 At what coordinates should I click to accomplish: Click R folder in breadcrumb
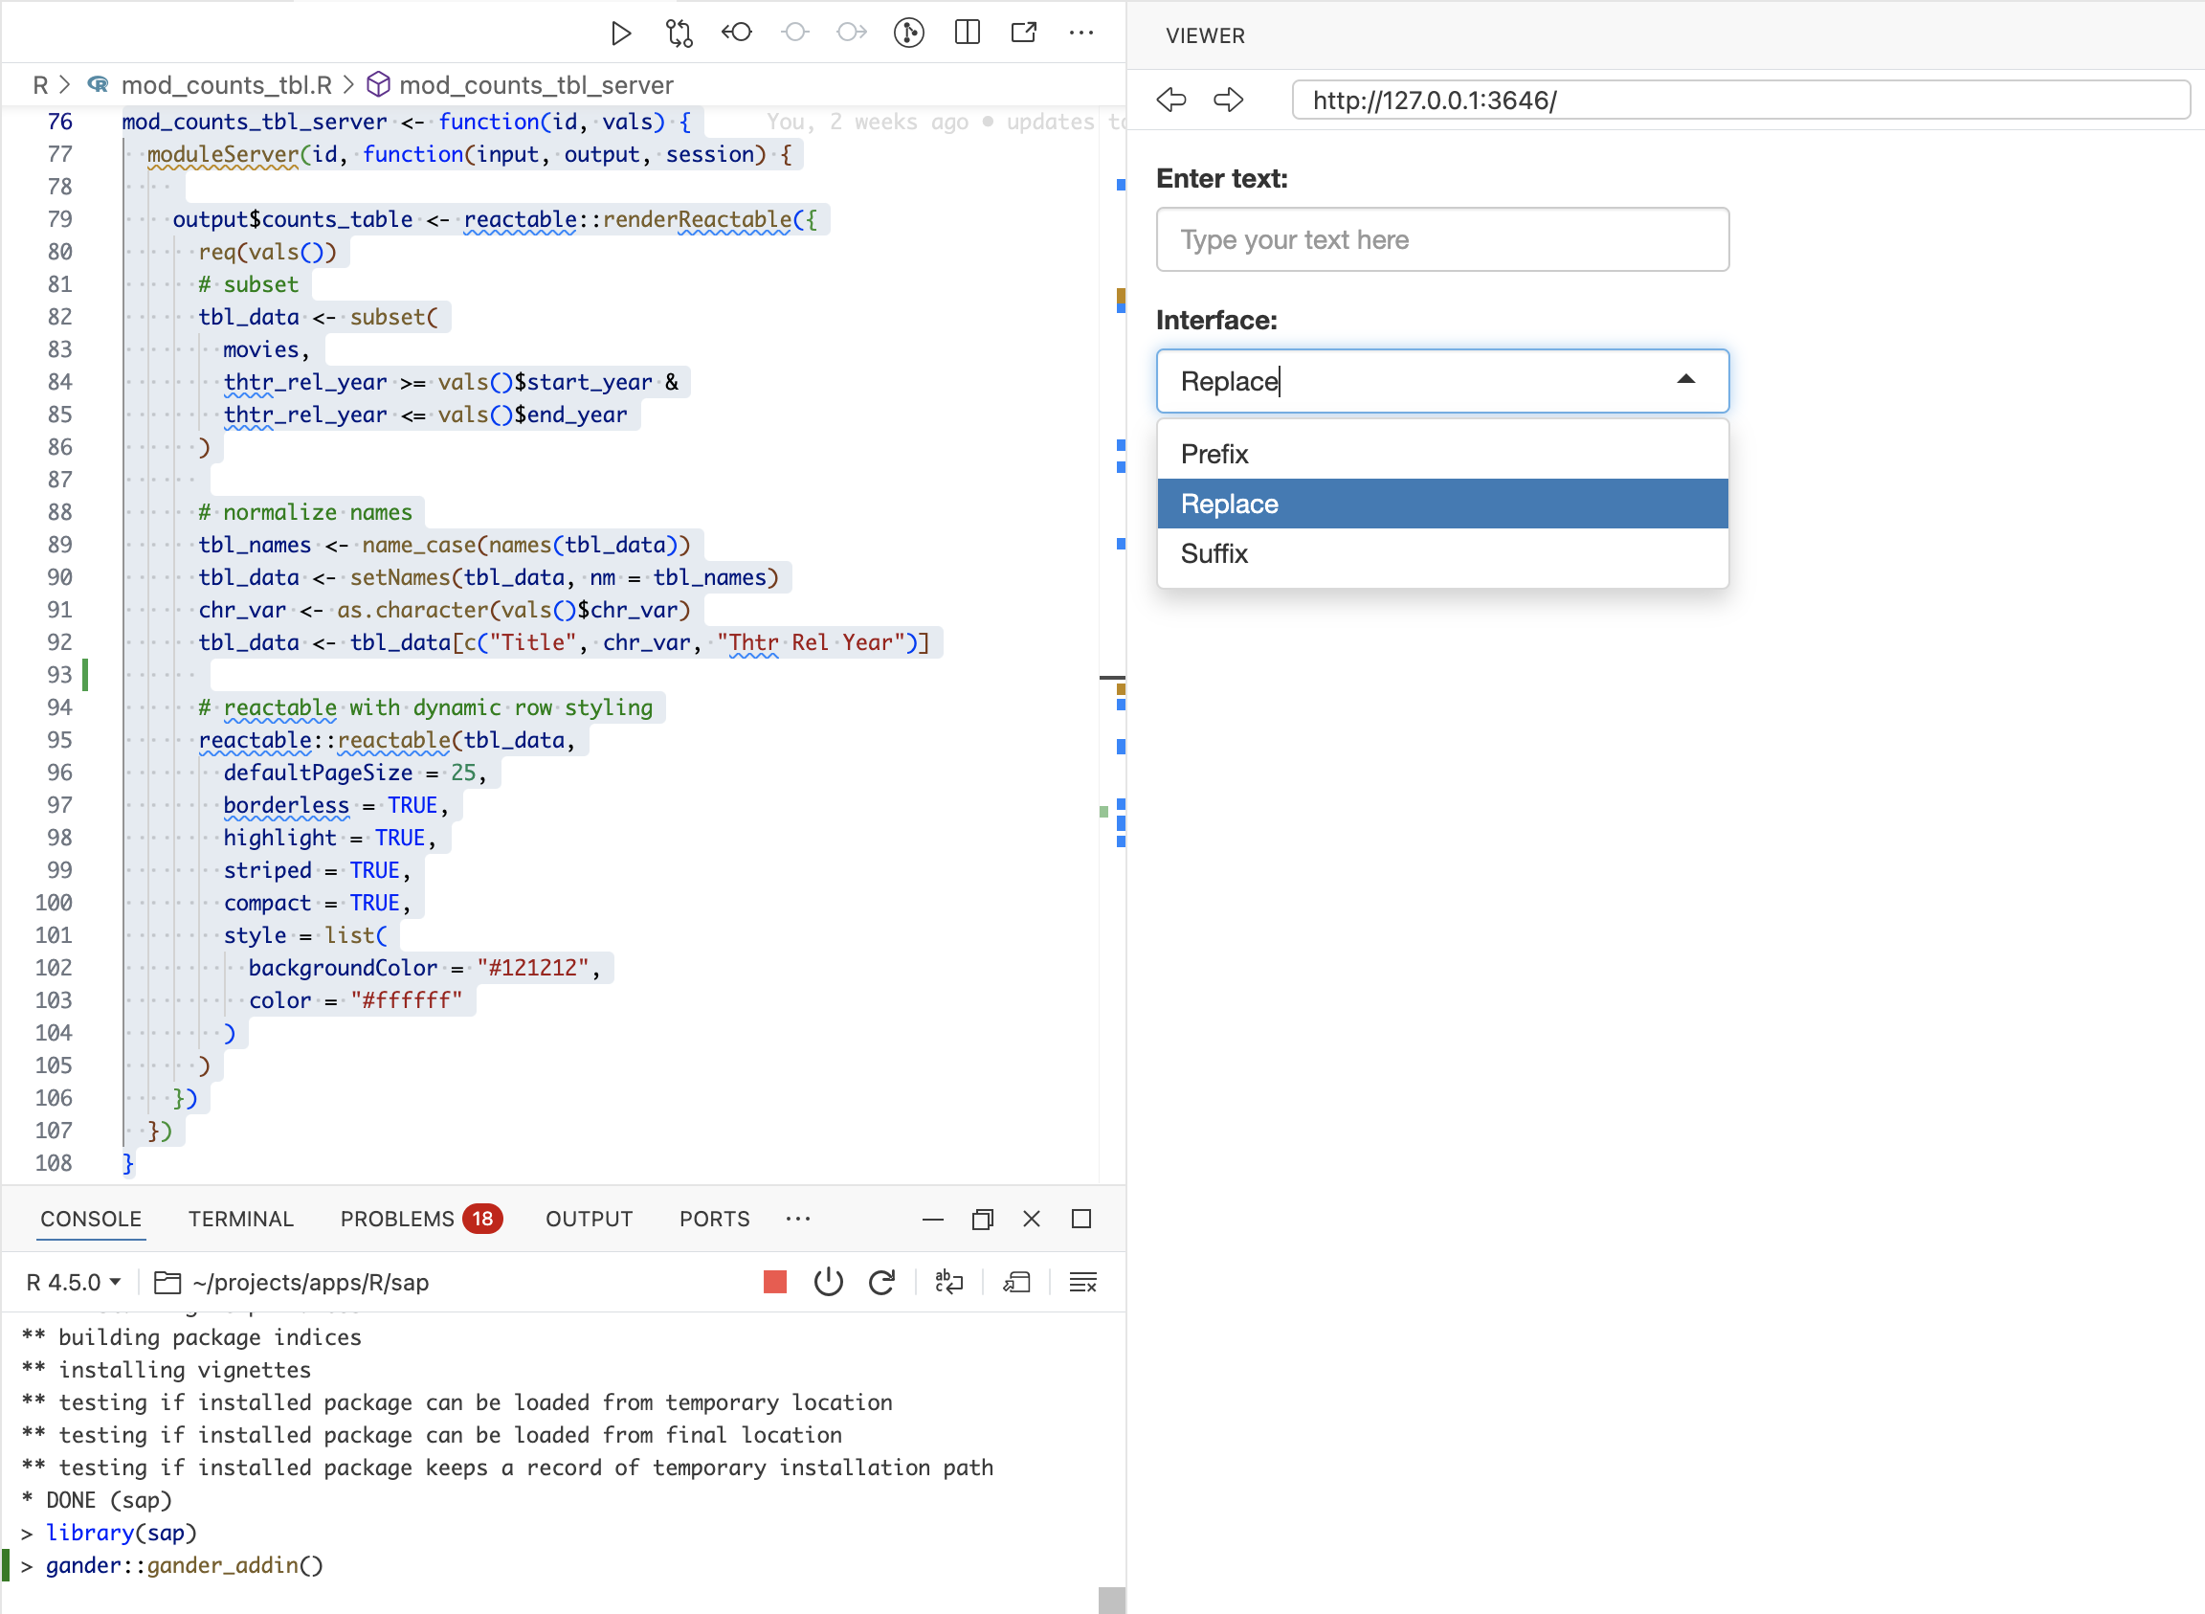(40, 85)
